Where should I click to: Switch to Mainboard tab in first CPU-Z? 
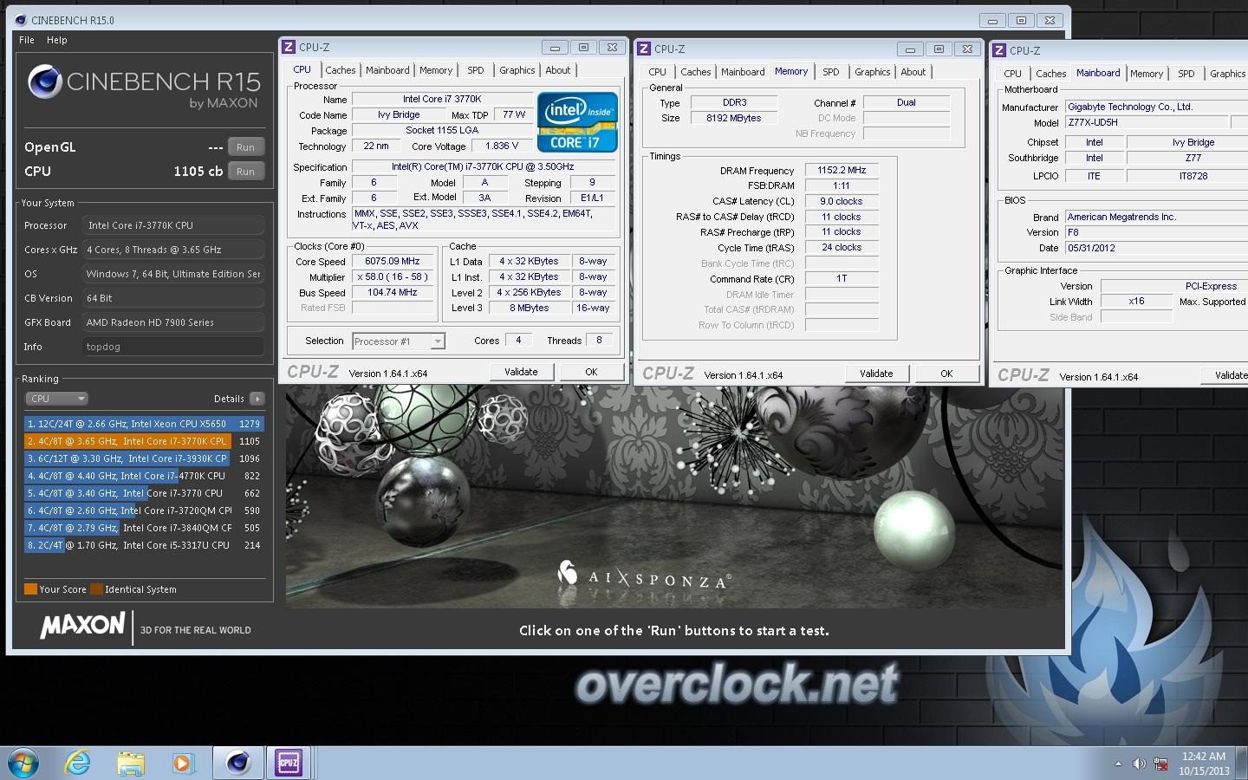[387, 70]
